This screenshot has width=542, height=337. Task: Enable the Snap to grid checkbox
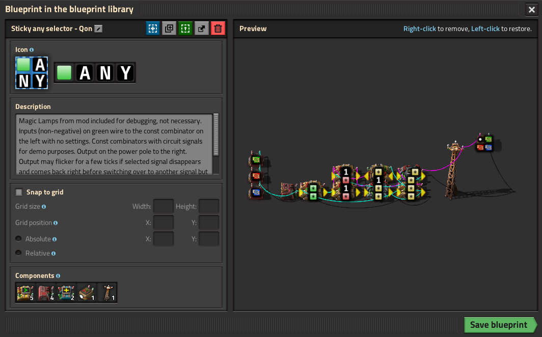tap(19, 192)
